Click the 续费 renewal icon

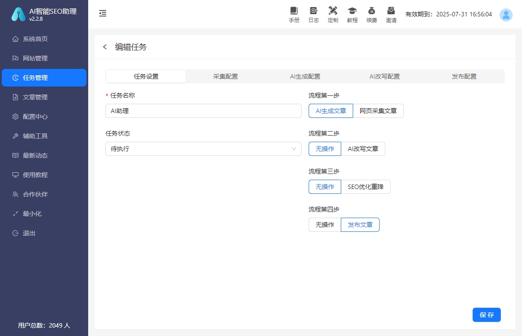click(x=372, y=15)
